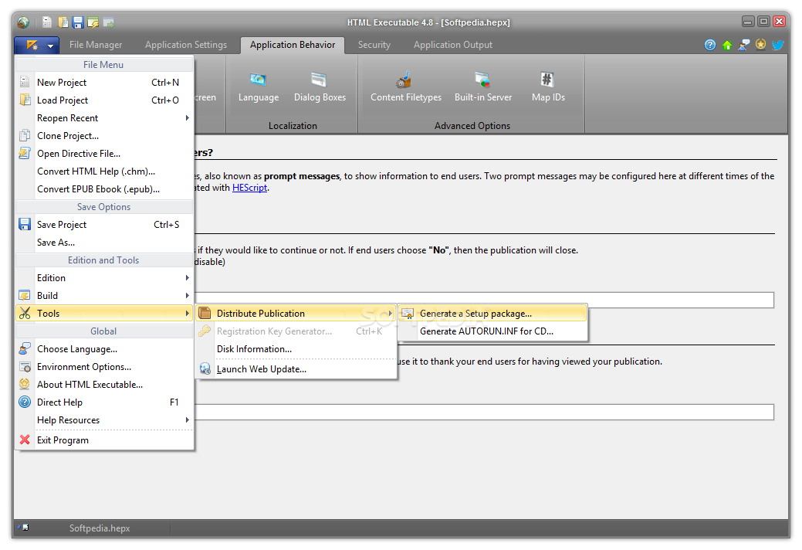Click the status bar icon at bottom left

(23, 528)
